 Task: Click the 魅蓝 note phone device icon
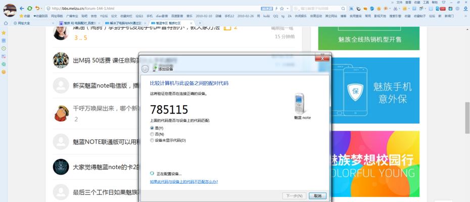coord(300,104)
